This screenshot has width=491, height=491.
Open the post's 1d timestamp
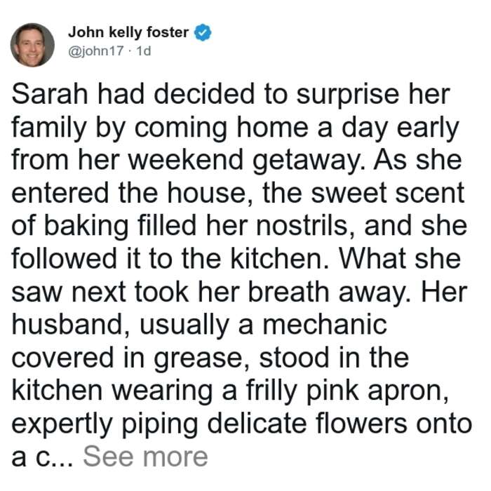[x=144, y=51]
